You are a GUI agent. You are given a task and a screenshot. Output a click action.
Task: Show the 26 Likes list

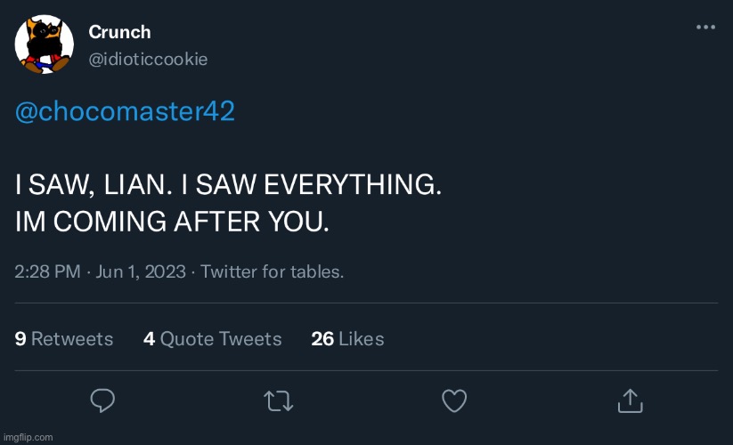tap(347, 338)
